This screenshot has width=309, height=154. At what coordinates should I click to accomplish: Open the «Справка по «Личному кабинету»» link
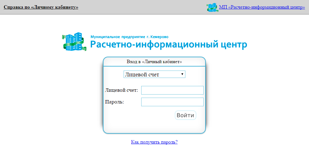(x=41, y=7)
